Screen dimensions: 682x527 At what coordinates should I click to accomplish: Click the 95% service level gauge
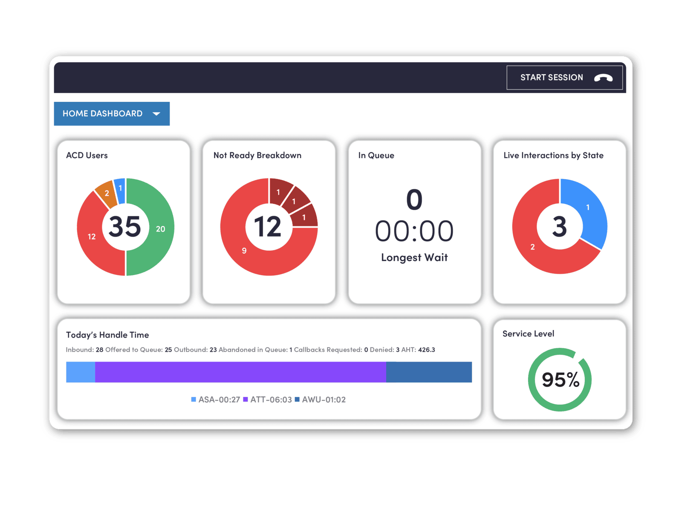560,379
